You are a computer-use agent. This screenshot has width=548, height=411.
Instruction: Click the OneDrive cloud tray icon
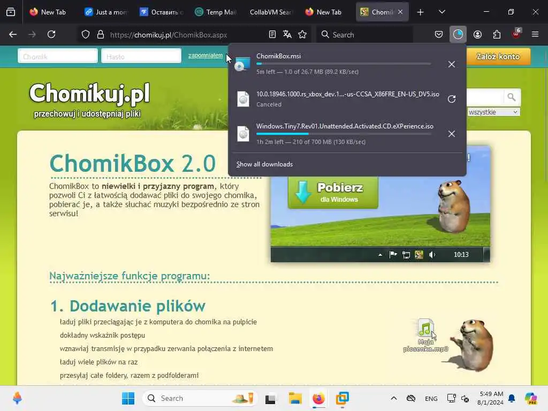coord(411,398)
